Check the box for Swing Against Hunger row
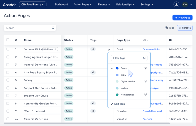This screenshot has height=126, width=196. tap(8, 57)
